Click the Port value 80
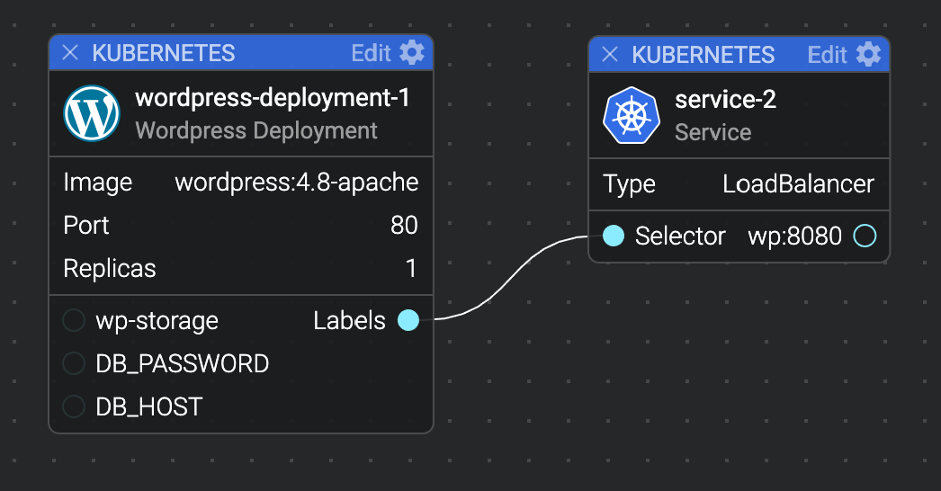941x491 pixels. [404, 225]
